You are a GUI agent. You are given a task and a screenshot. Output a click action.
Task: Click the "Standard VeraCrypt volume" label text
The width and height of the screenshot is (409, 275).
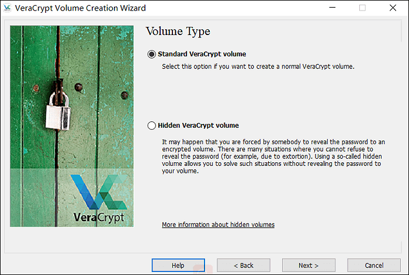[202, 54]
